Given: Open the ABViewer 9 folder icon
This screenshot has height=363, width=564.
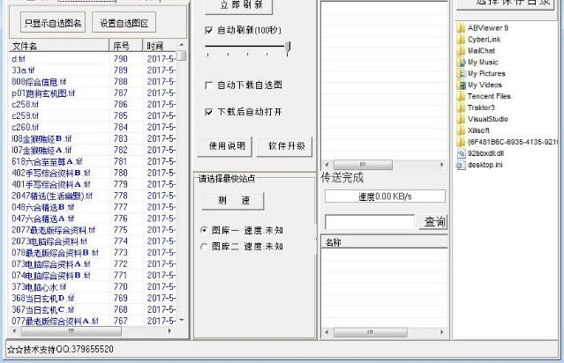Looking at the screenshot, I should coord(461,28).
